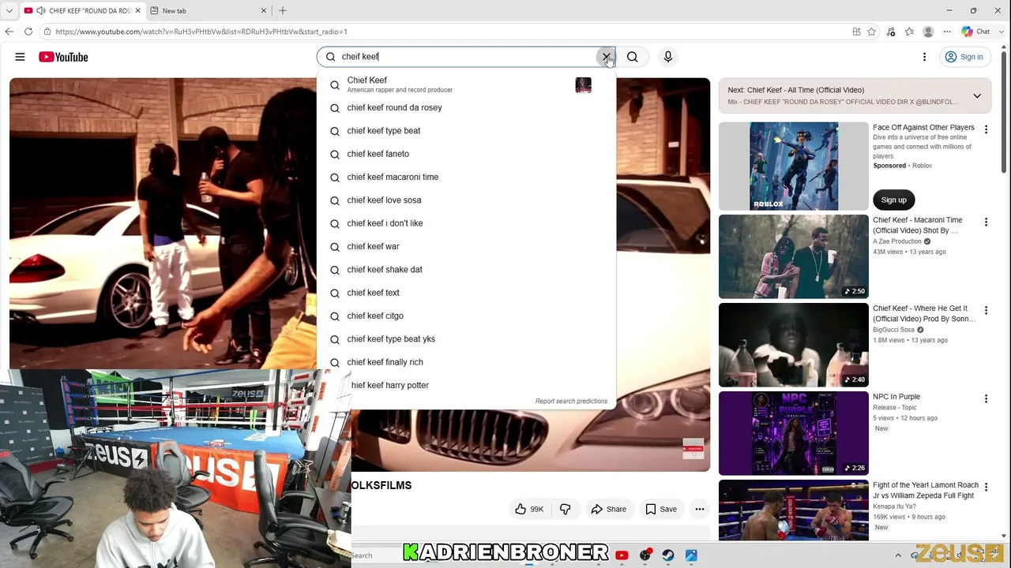Screen dimensions: 1011x568
Task: Mute the Chief Keef tab audio icon
Action: coord(41,11)
